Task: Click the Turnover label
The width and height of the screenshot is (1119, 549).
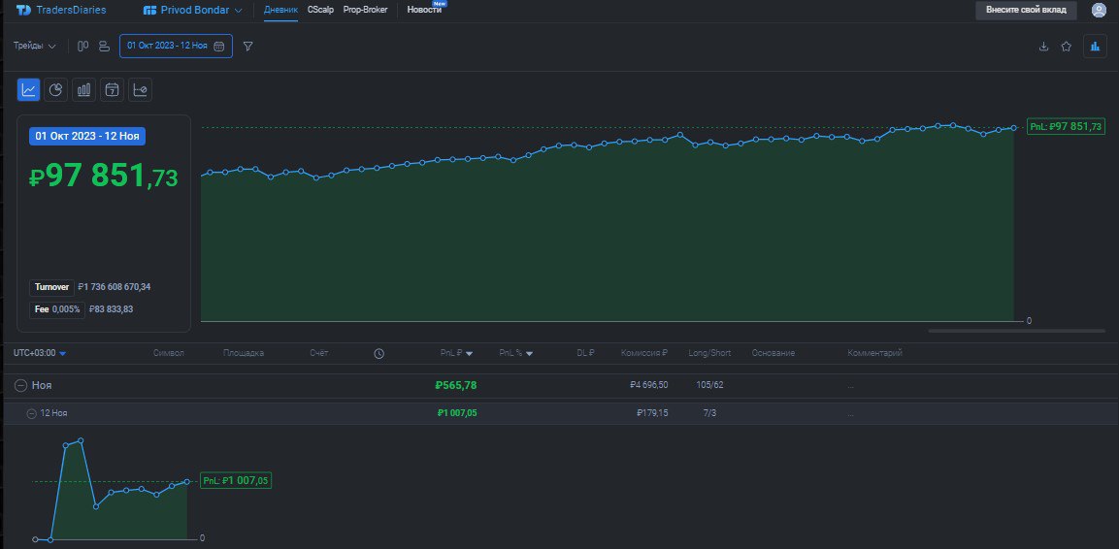Action: [x=51, y=287]
